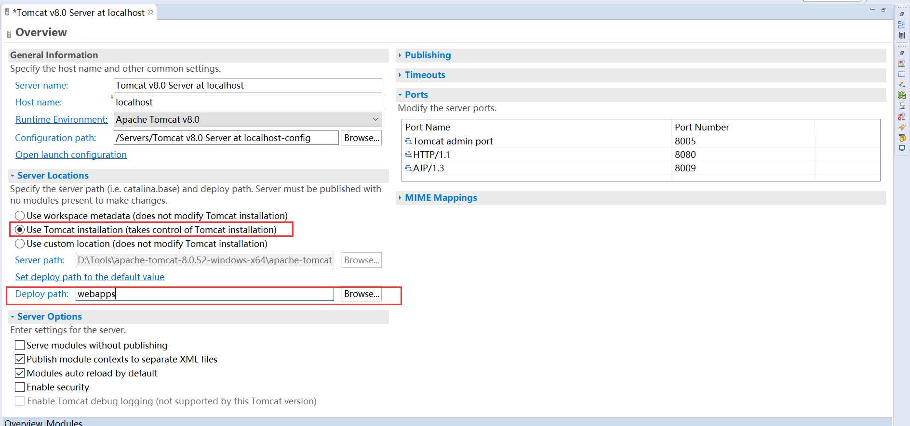Click Set deploy path to the default value
Viewport: 910px width, 426px height.
(90, 277)
